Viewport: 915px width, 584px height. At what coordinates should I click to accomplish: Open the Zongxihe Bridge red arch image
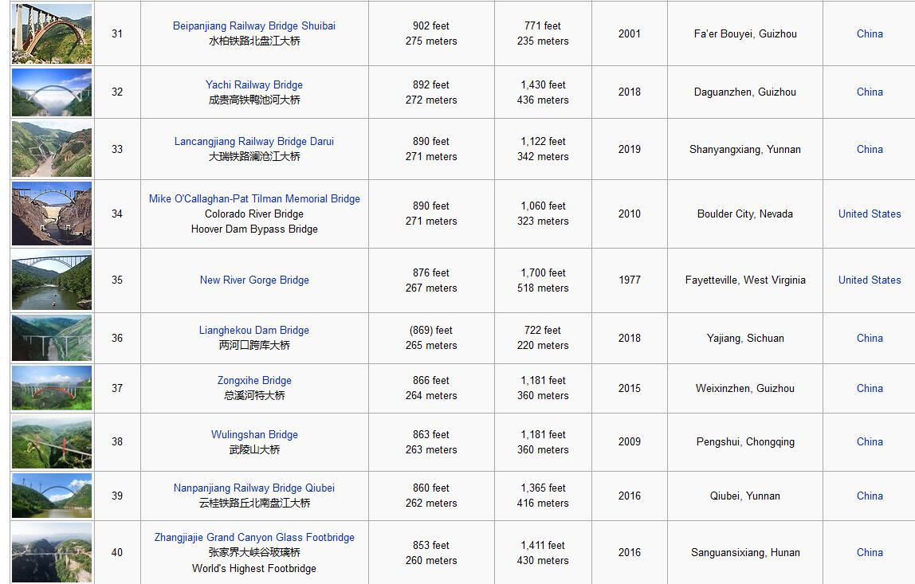pos(52,388)
